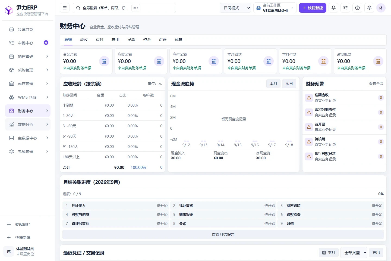391x261 pixels.
Task: Click the task list icon beside bell
Action: click(x=345, y=8)
